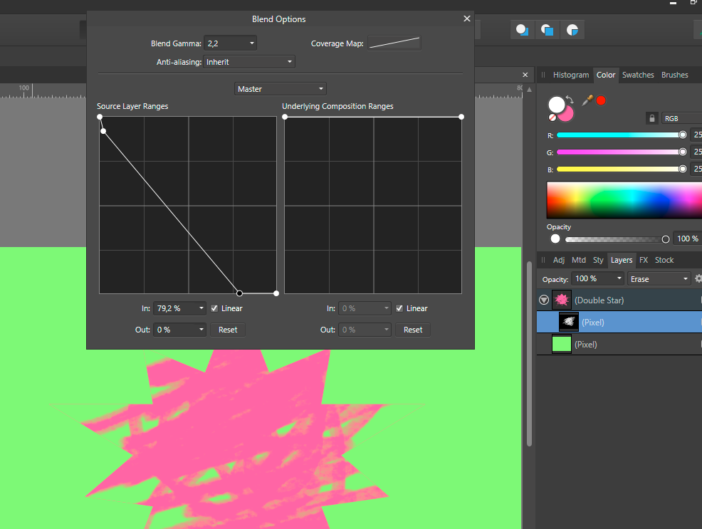Image resolution: width=702 pixels, height=529 pixels.
Task: Click the B channel slider
Action: [x=621, y=169]
